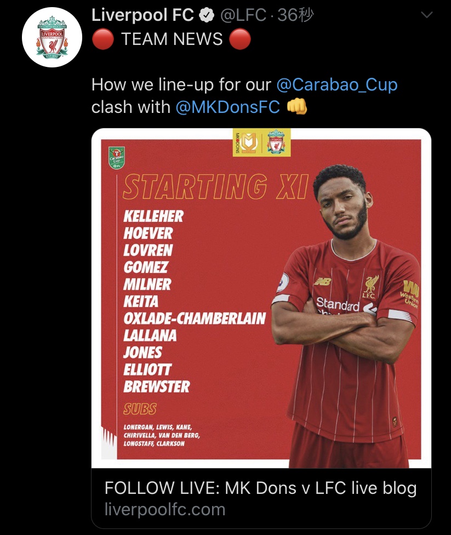Click the fist emoji after @MKDonsFC
Viewport: 451px width, 535px height.
point(297,106)
